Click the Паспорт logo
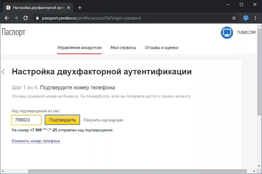This screenshot has width=262, height=174. pyautogui.click(x=14, y=32)
